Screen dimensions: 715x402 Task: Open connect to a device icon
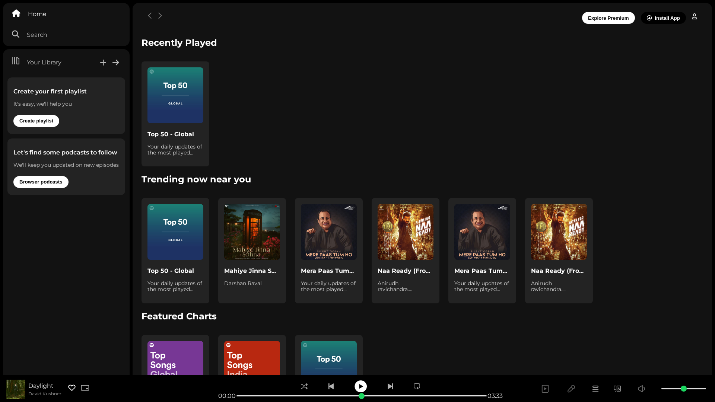pos(617,389)
